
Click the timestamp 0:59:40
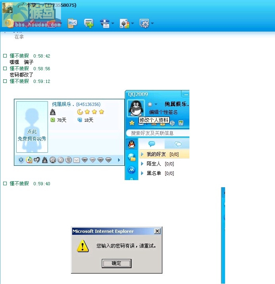[42, 184]
